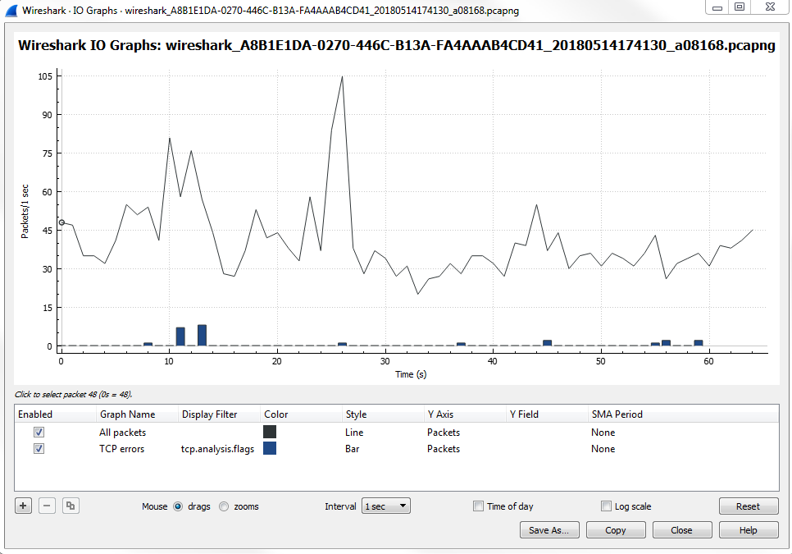The height and width of the screenshot is (554, 792).
Task: Uncheck the TCP errors graph
Action: click(x=39, y=449)
